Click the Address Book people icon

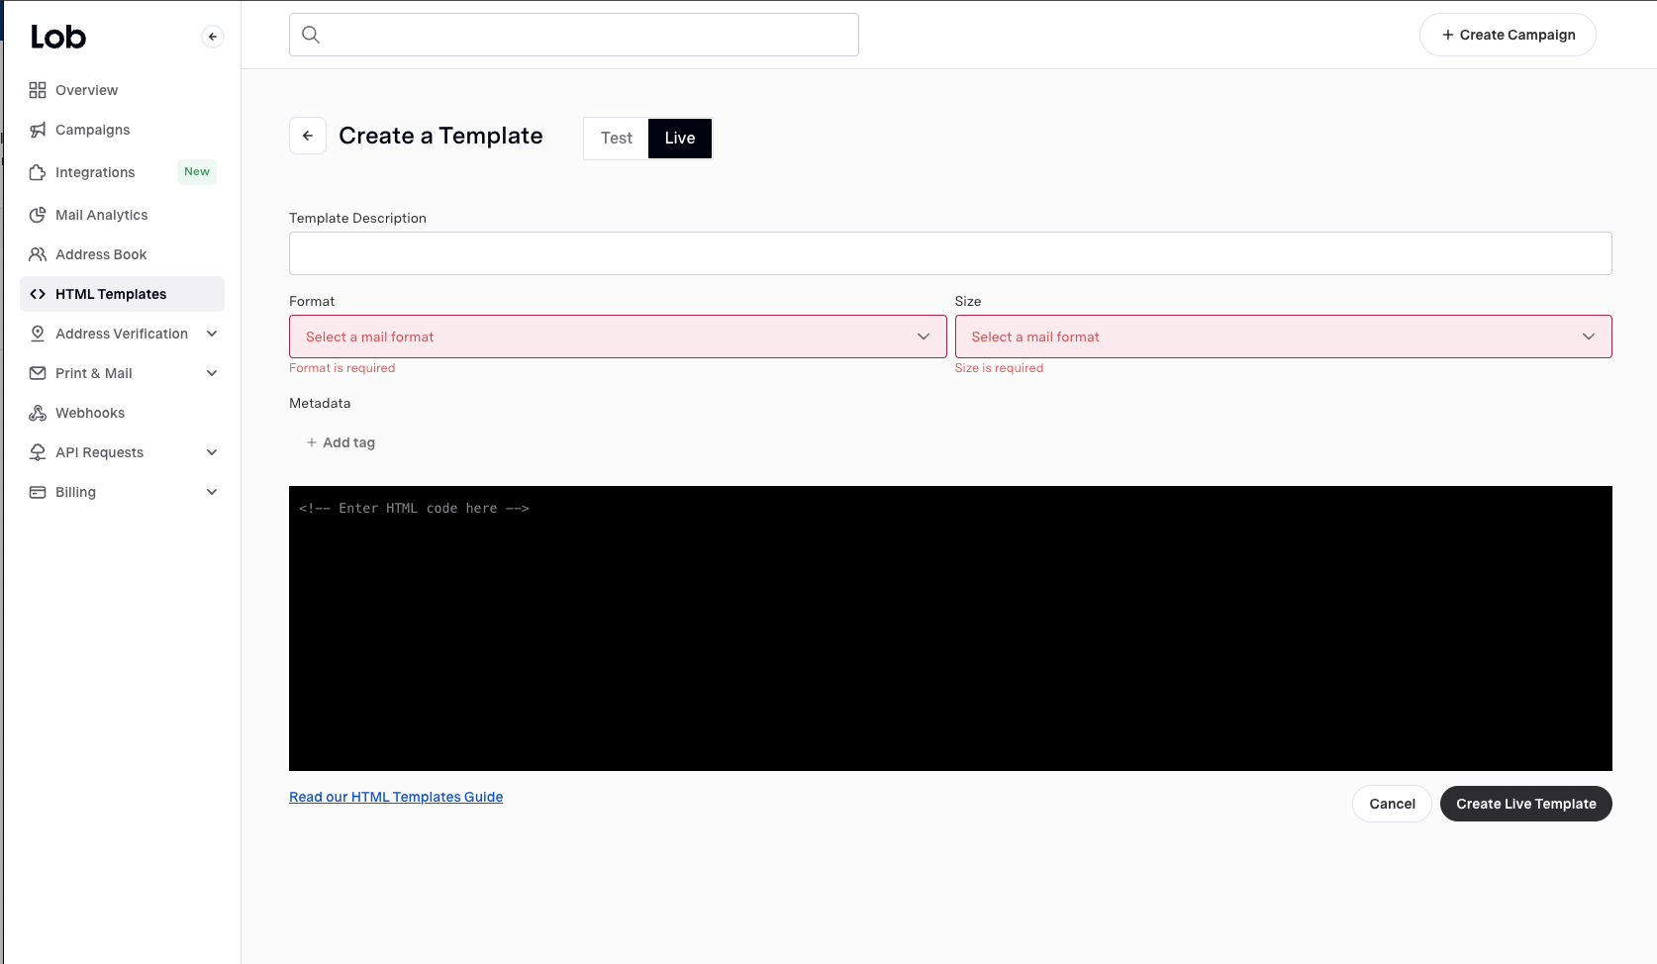pos(38,254)
